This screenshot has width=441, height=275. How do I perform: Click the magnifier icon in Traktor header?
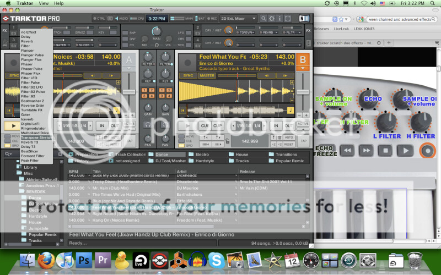pos(263,19)
